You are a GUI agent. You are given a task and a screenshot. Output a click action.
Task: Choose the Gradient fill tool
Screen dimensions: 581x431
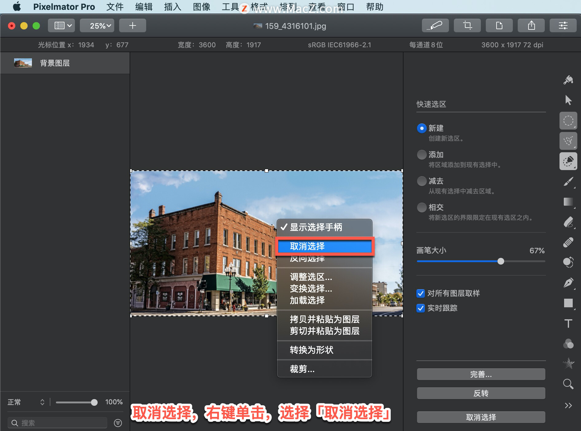coord(568,202)
